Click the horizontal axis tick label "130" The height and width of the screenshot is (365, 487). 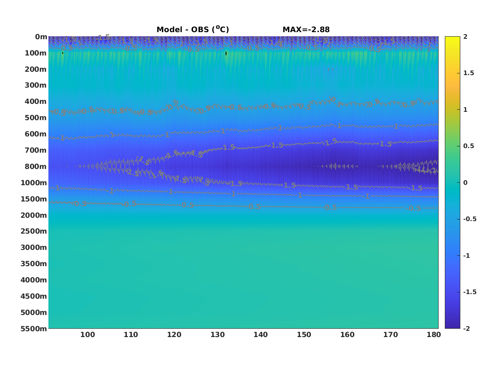pyautogui.click(x=217, y=335)
